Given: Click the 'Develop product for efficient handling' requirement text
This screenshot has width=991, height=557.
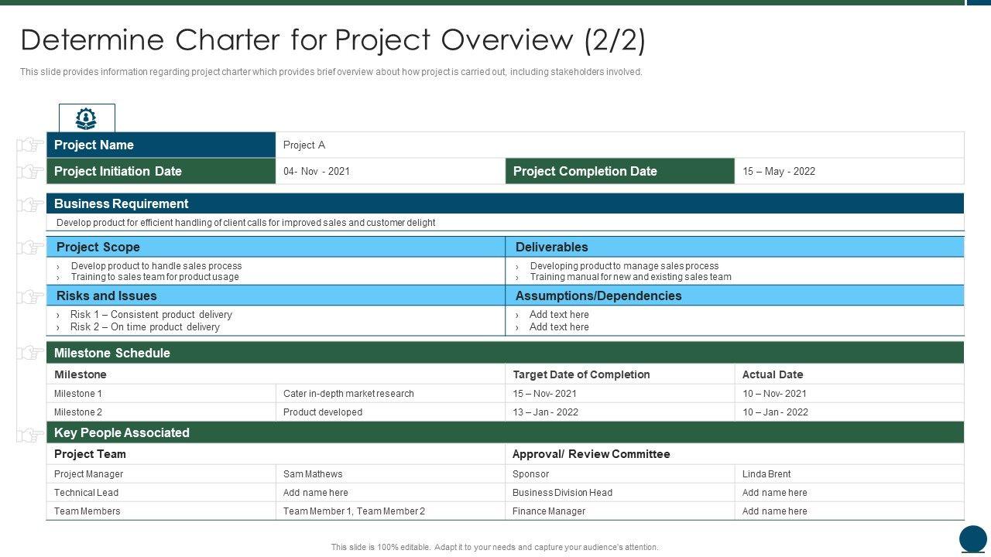Looking at the screenshot, I should click(x=246, y=223).
